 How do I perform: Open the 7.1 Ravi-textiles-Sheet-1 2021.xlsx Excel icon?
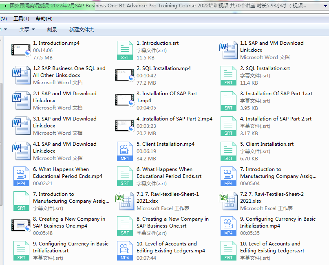click(125, 201)
